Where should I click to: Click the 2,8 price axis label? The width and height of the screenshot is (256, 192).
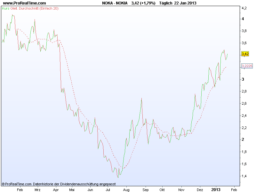[244, 91]
